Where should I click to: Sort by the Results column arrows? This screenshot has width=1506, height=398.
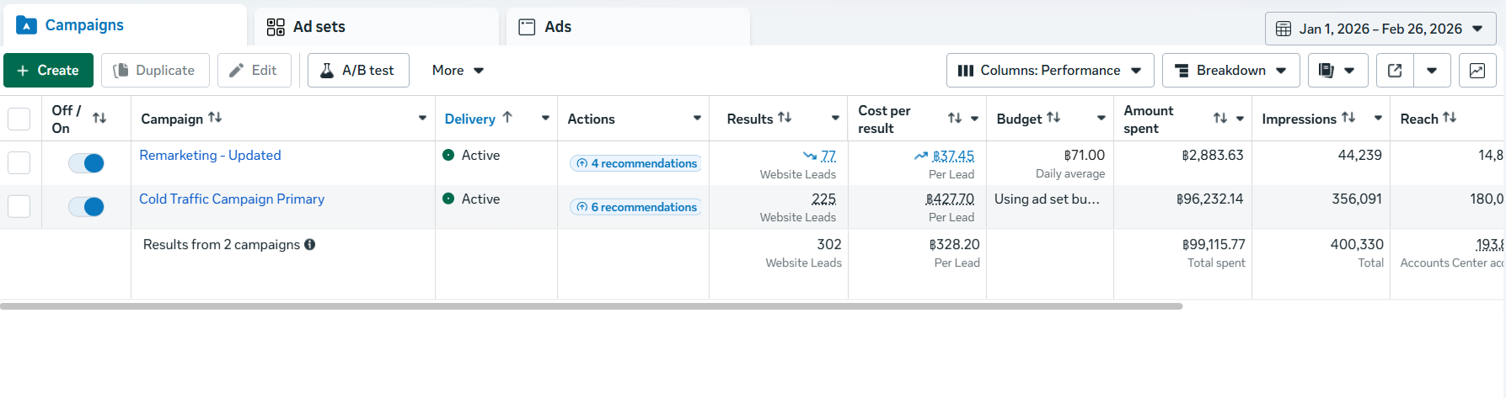(x=785, y=118)
